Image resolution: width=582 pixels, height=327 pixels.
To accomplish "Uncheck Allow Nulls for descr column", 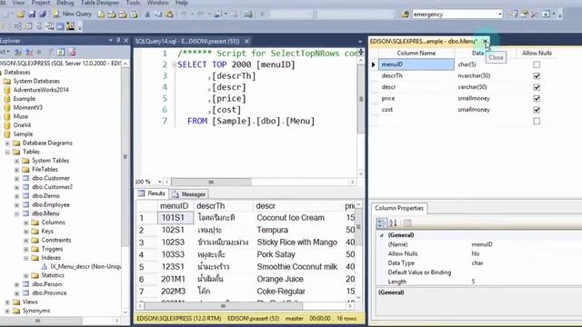I will click(537, 87).
